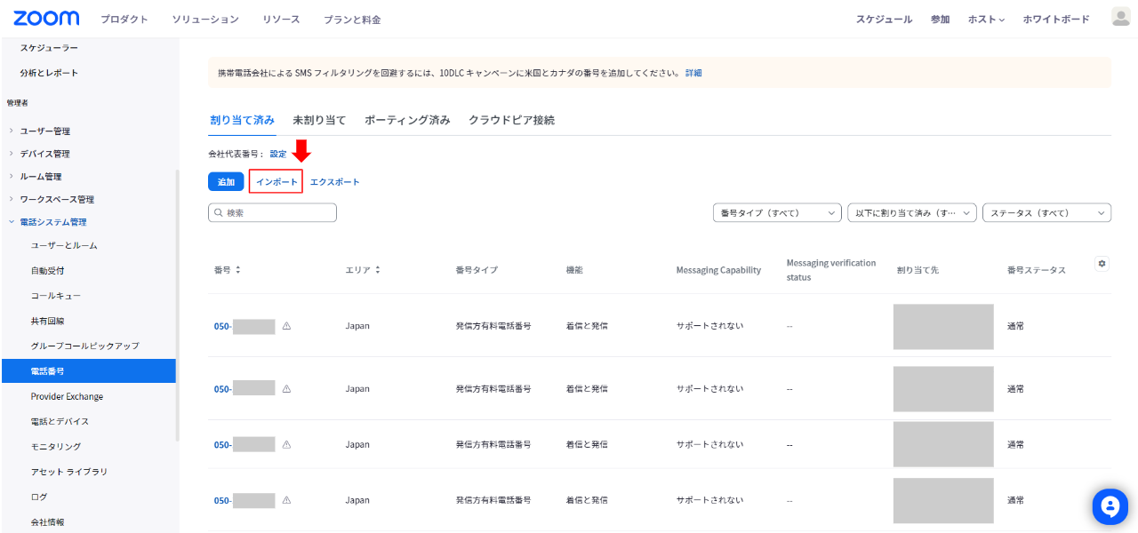Sort by 番号 column arrows
This screenshot has height=533, width=1138.
coord(238,269)
